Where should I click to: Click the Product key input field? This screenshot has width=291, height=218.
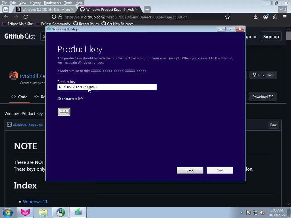pyautogui.click(x=107, y=87)
